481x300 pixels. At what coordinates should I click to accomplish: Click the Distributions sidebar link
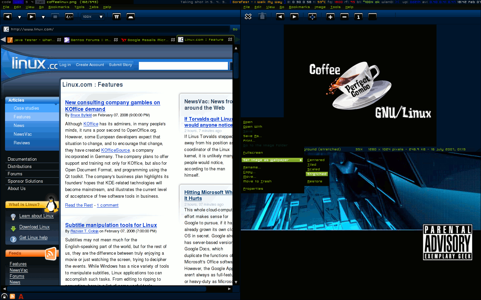pyautogui.click(x=20, y=167)
